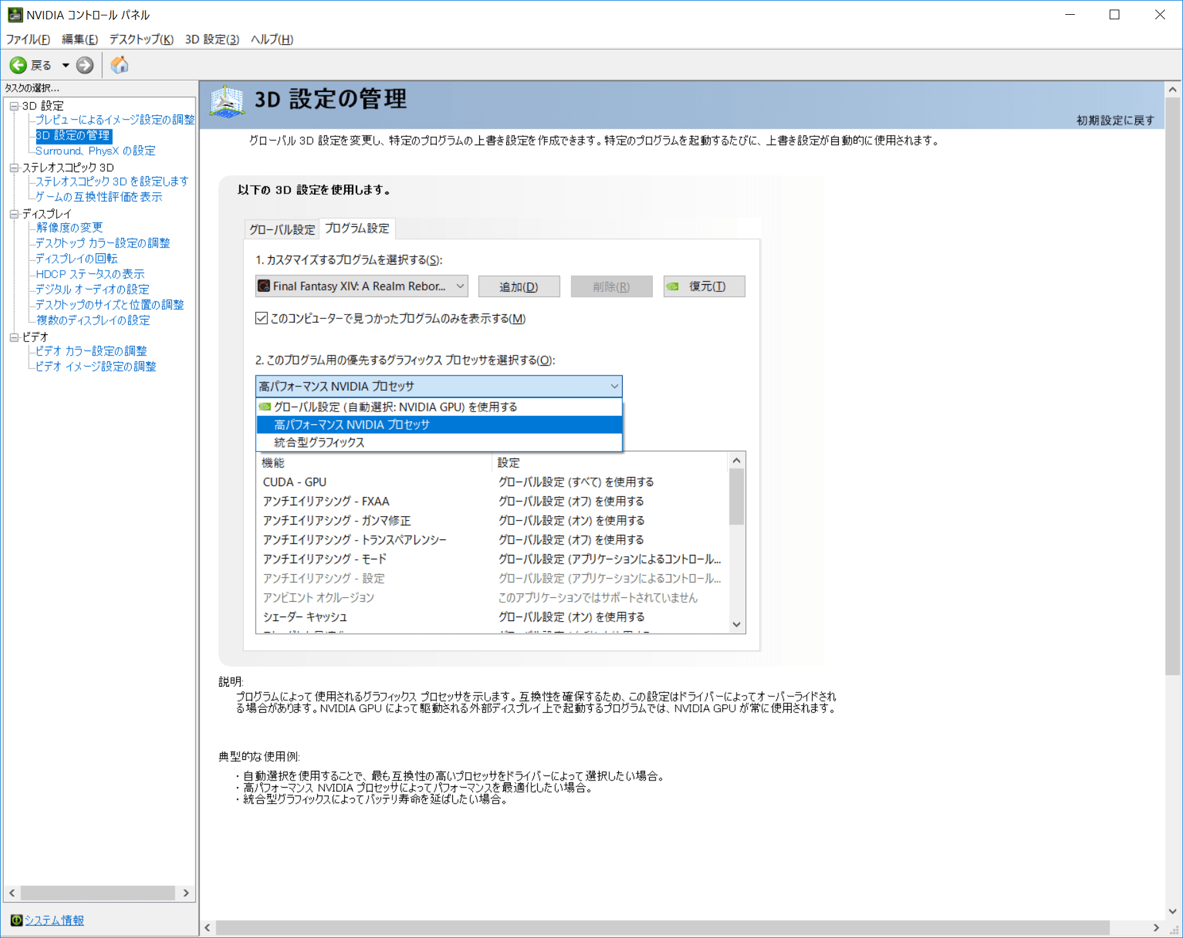
Task: Select グローバル設定 (自動選択: NVIDIA GPU) option
Action: pos(439,407)
